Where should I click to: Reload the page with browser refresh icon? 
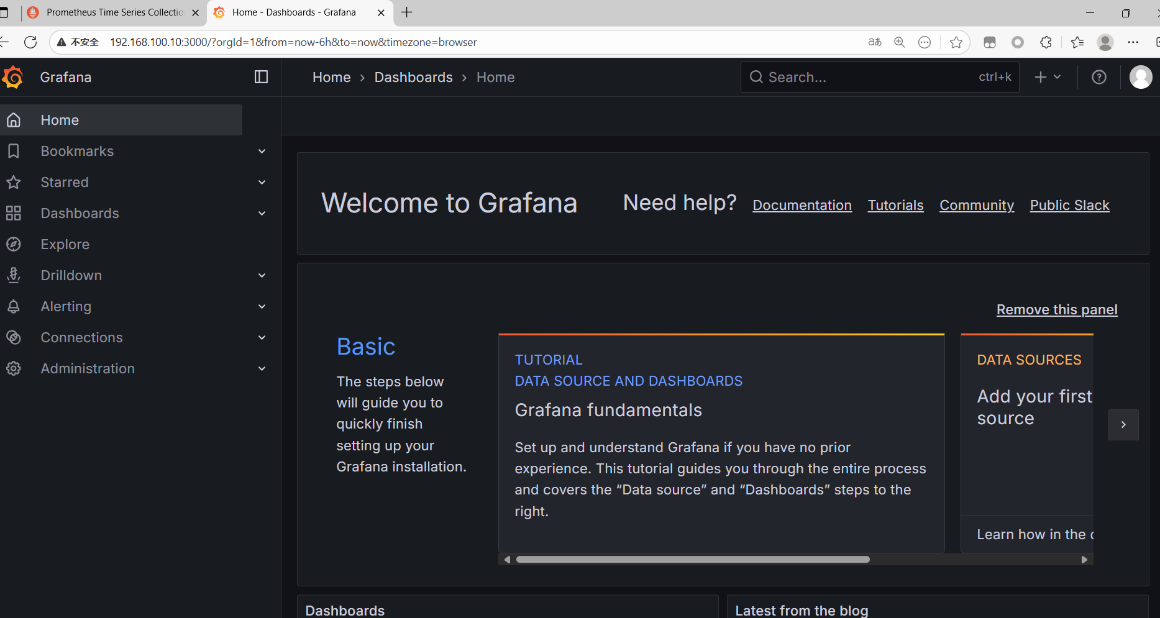30,42
